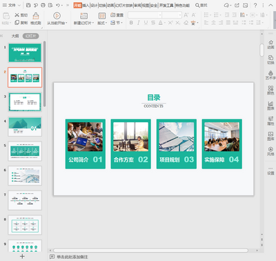Select slide 6 thumbnail
Image resolution: width=276 pixels, height=261 pixels.
[25, 175]
